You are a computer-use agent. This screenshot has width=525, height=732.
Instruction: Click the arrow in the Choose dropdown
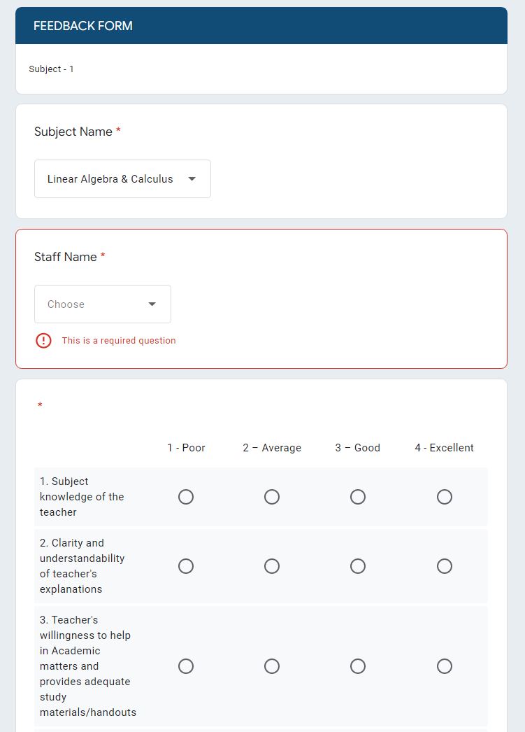[x=152, y=304]
